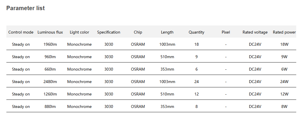
Task: Select the 960lm luminous flux cell
Action: tap(50, 57)
